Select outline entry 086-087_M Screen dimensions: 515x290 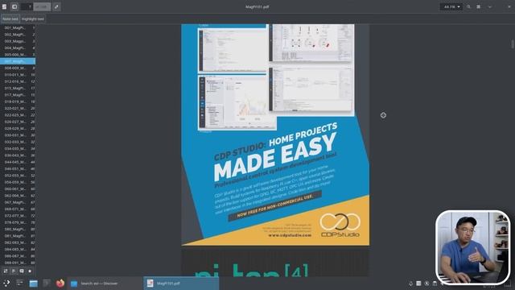coord(18,256)
